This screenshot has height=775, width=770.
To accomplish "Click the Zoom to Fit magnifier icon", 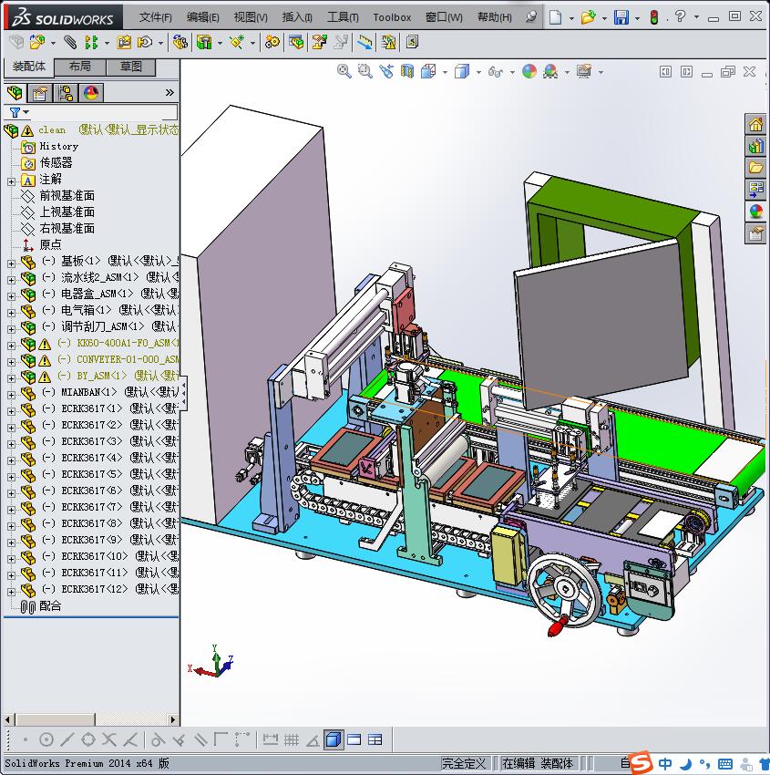I will [x=344, y=71].
